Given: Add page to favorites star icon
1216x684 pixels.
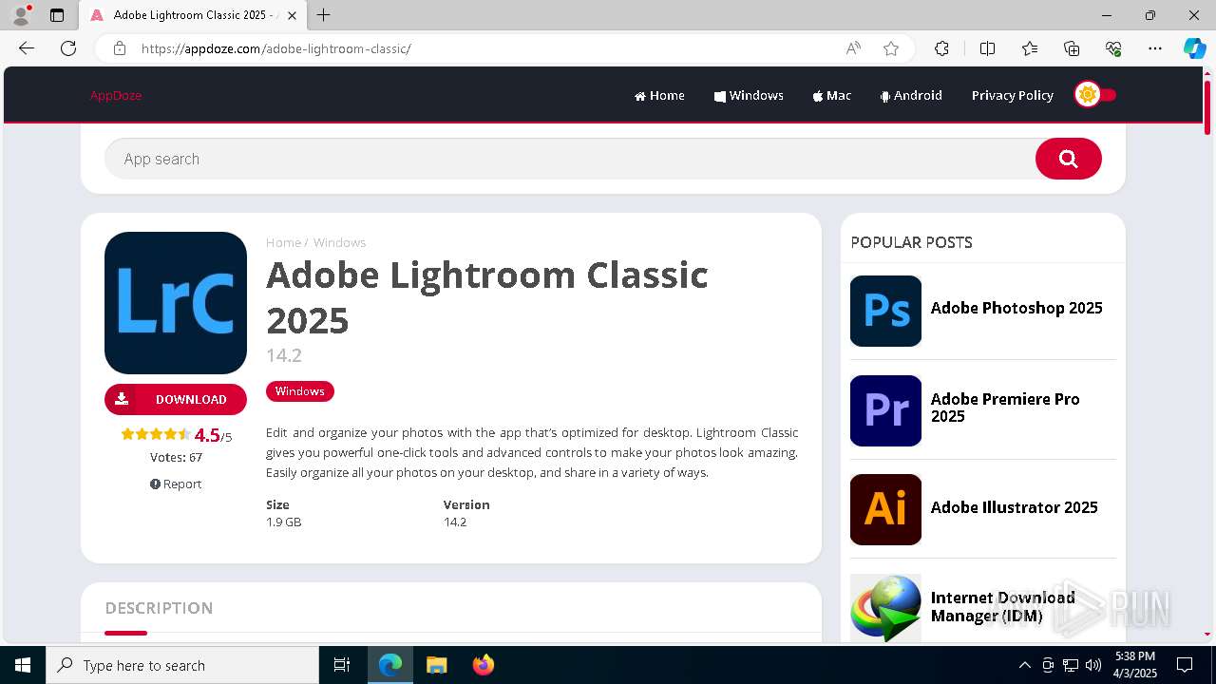Looking at the screenshot, I should click(891, 48).
